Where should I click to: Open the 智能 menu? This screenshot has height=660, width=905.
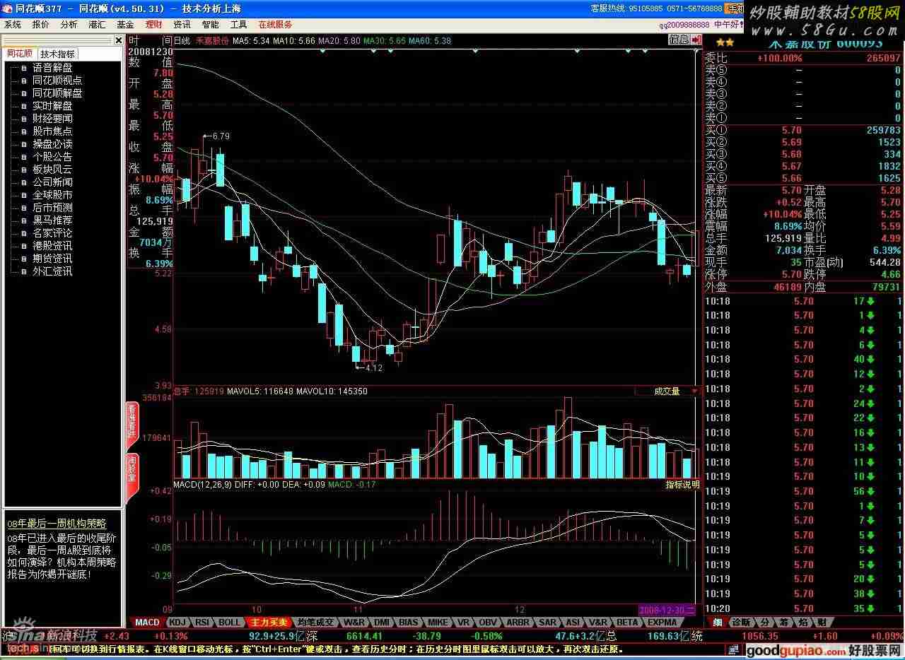point(211,25)
